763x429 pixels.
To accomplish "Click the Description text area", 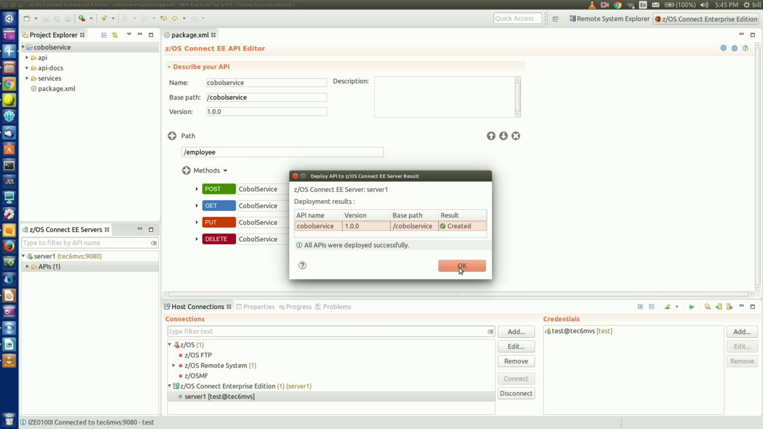I will pyautogui.click(x=445, y=97).
